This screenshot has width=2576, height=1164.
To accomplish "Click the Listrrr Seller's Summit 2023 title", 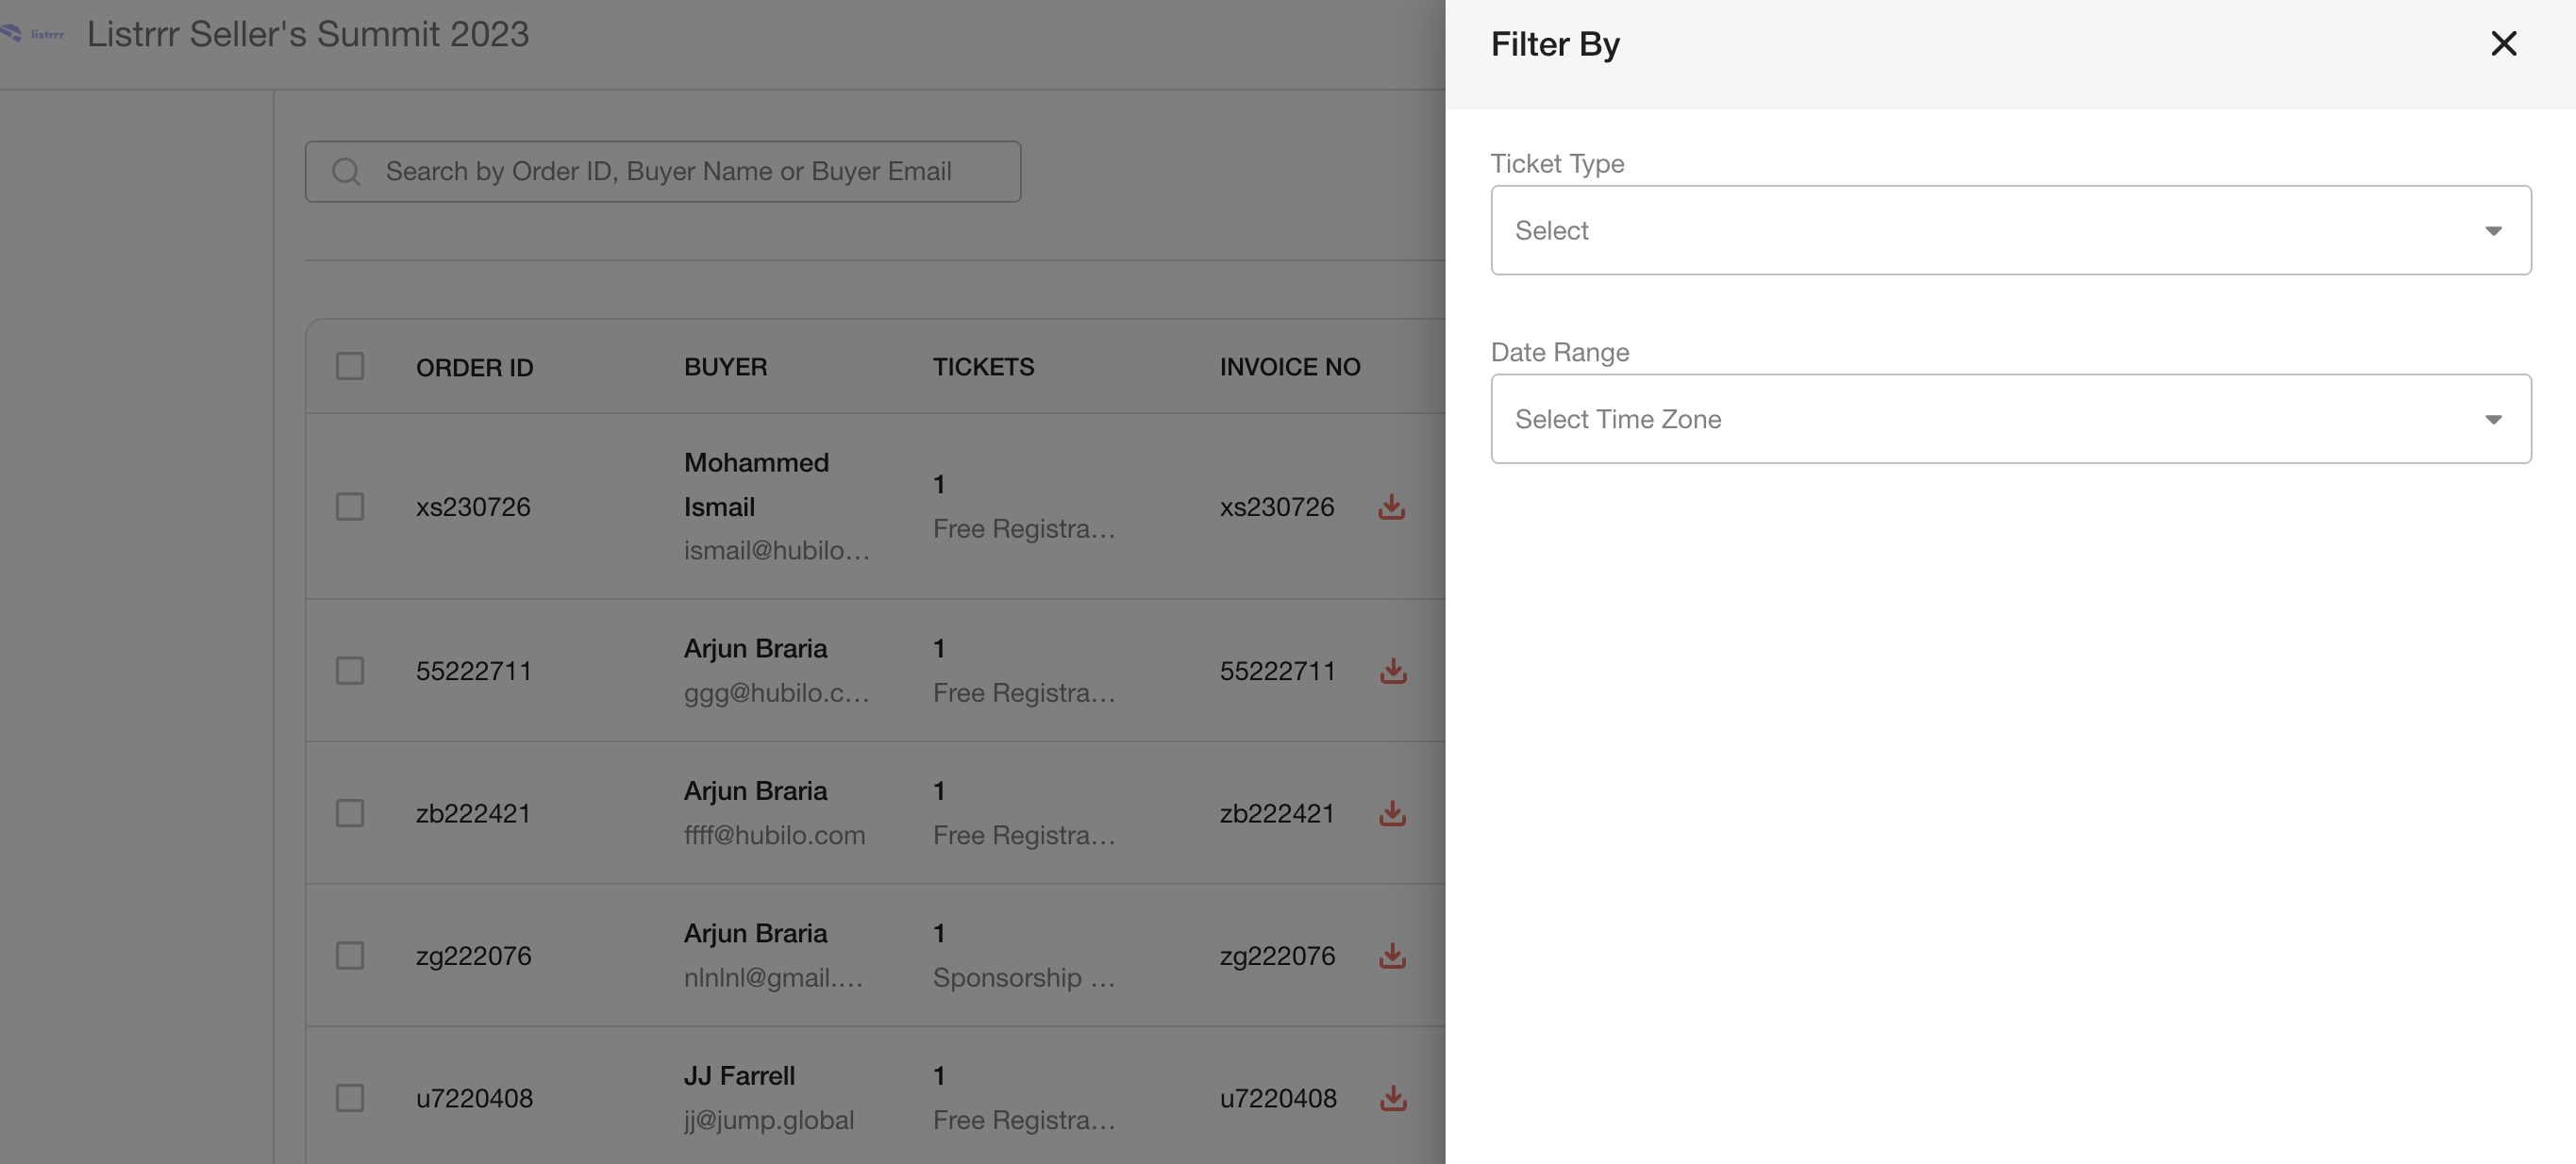I will coord(308,34).
